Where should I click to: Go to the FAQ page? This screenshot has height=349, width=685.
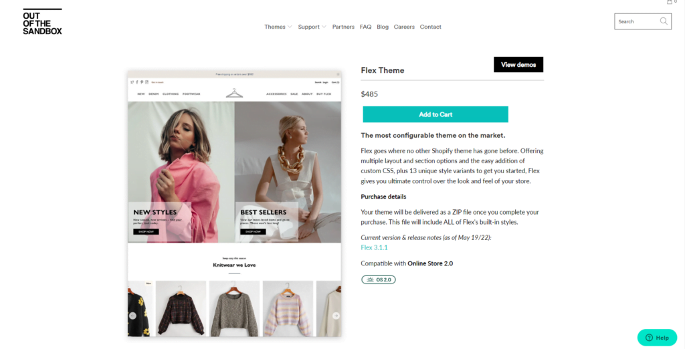click(366, 27)
